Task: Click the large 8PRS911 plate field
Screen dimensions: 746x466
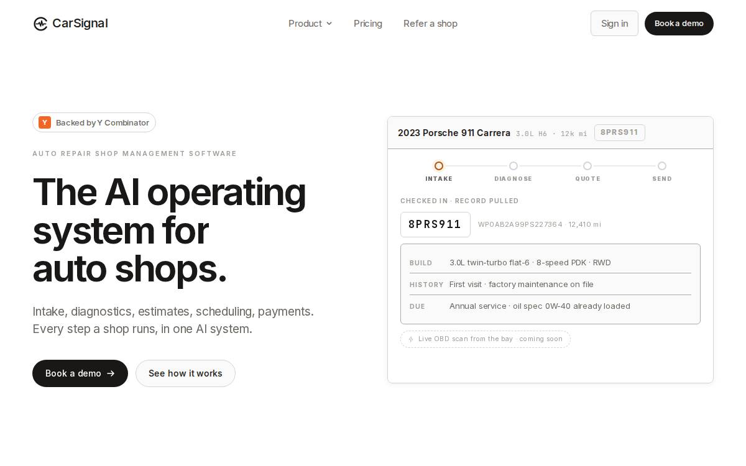Action: point(435,224)
